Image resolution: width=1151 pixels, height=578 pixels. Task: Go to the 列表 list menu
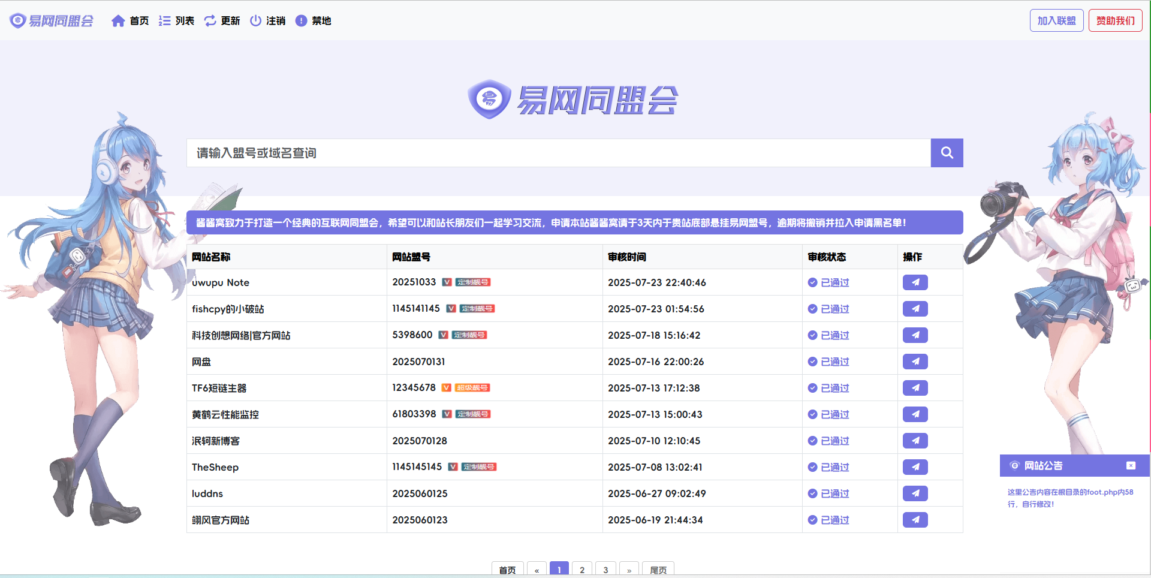176,21
